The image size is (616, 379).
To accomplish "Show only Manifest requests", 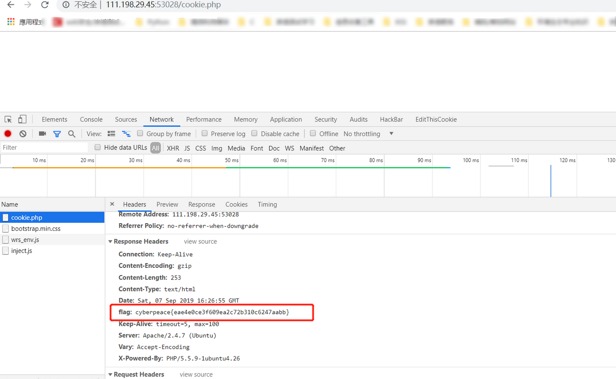I will coord(312,148).
